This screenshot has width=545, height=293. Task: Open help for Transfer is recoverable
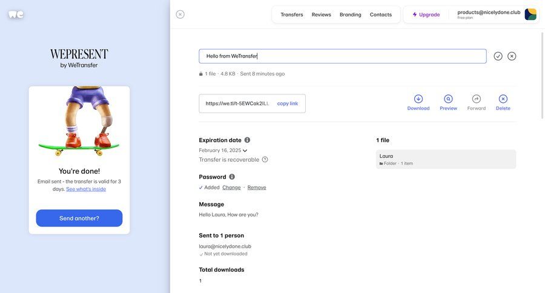point(265,160)
